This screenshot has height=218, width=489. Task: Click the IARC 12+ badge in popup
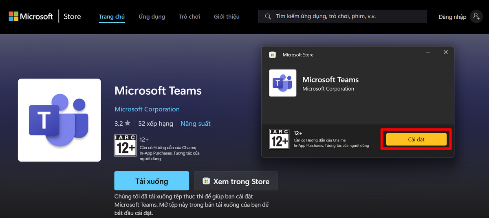[279, 139]
